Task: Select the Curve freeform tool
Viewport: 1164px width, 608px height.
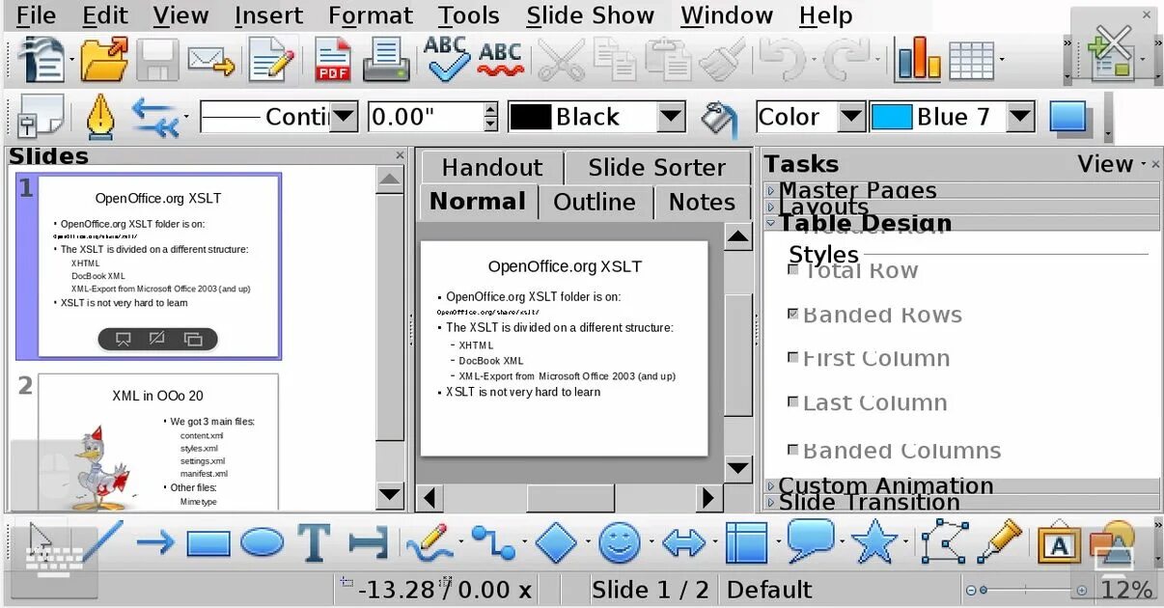Action: click(430, 542)
